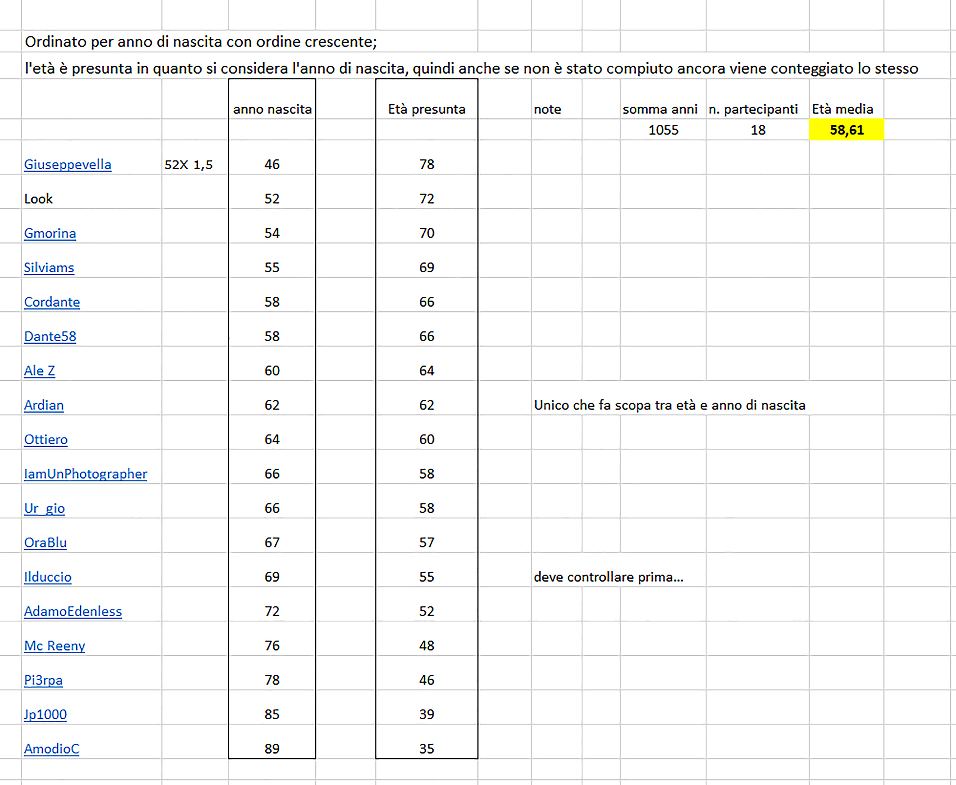
Task: Click the Ardian hyperlink
Action: pyautogui.click(x=44, y=405)
